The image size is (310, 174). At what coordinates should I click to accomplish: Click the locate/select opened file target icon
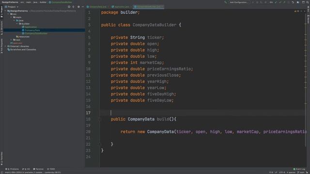[69, 7]
